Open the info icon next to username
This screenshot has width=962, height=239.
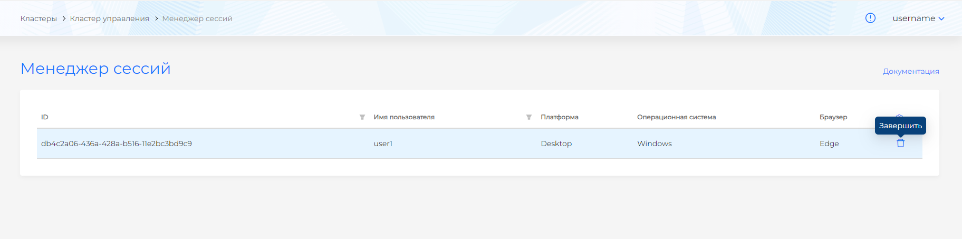870,18
